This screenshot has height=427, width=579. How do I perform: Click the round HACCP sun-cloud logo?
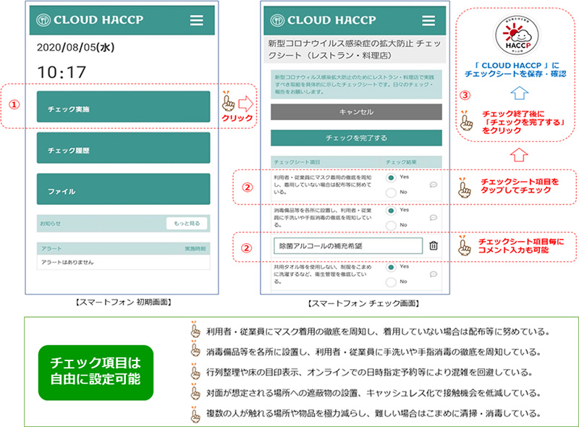(x=517, y=36)
